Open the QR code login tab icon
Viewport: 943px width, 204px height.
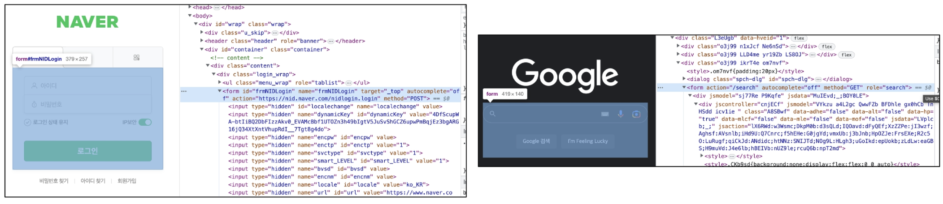point(136,58)
